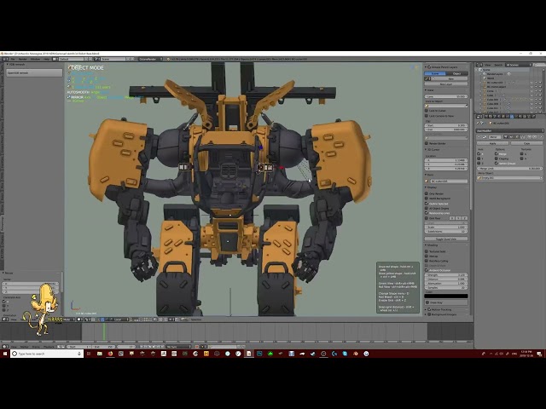546x409 pixels.
Task: Collapse the Shading panel
Action: click(x=426, y=245)
